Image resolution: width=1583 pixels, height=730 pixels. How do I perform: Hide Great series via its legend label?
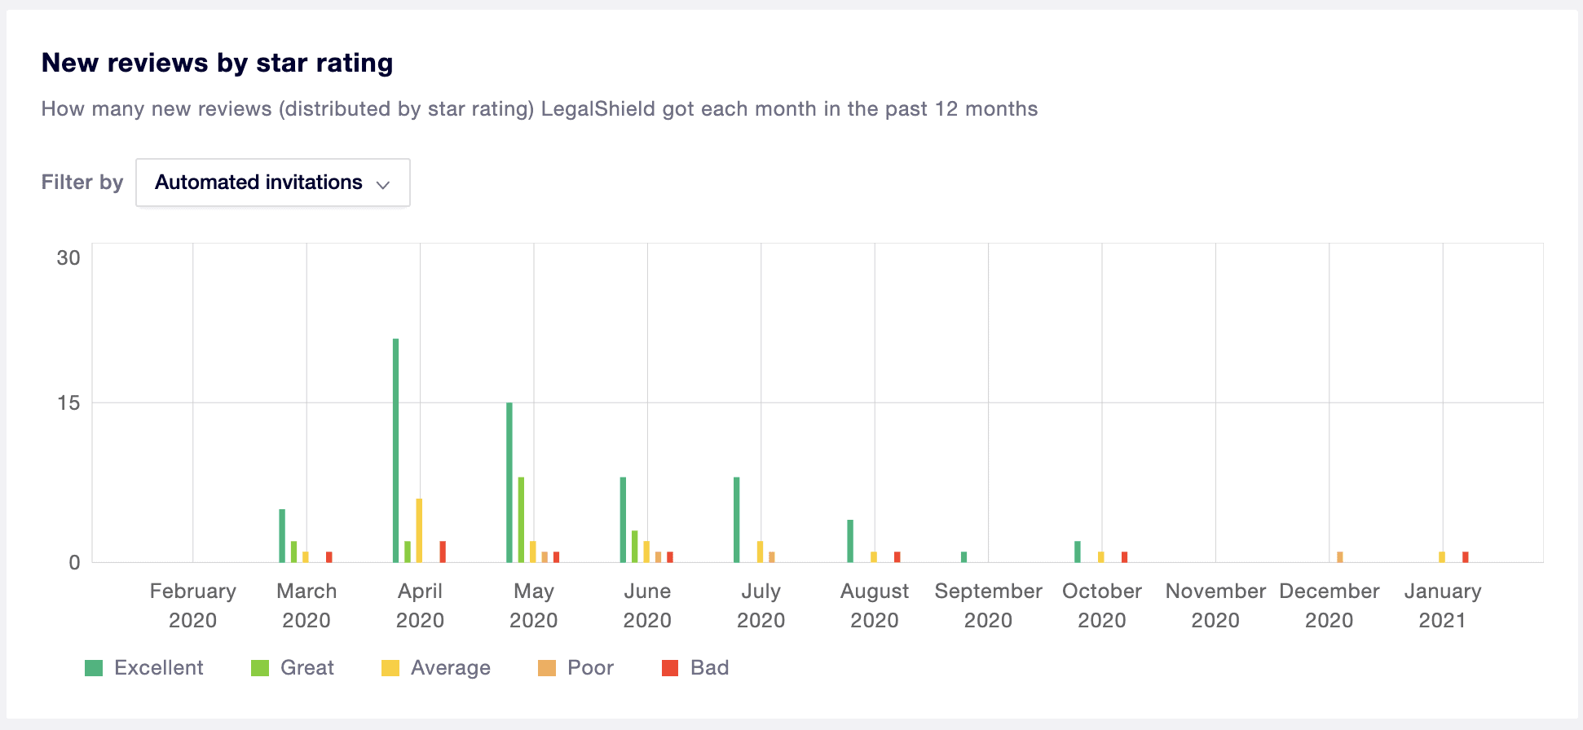point(307,668)
